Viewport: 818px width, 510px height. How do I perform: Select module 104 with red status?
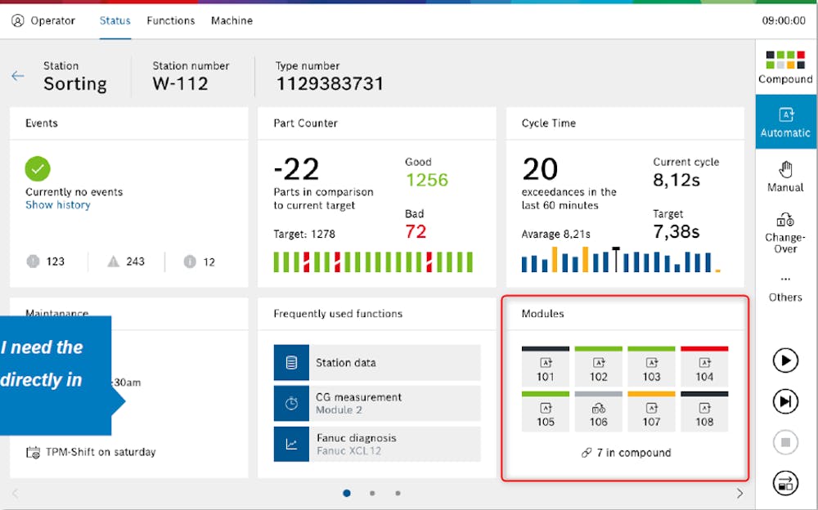[x=704, y=367]
